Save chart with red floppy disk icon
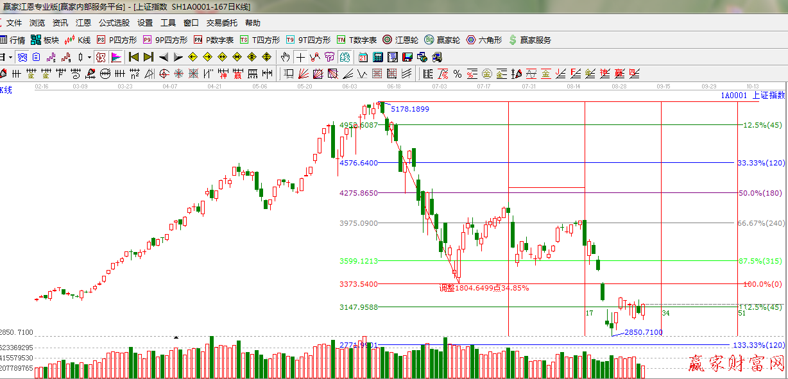The height and width of the screenshot is (379, 788). [x=407, y=57]
